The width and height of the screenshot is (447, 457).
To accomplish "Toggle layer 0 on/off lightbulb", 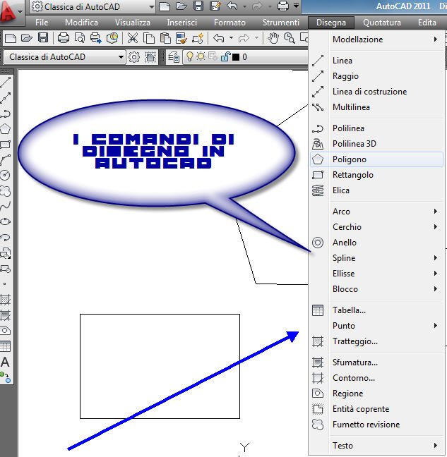I will (x=190, y=56).
